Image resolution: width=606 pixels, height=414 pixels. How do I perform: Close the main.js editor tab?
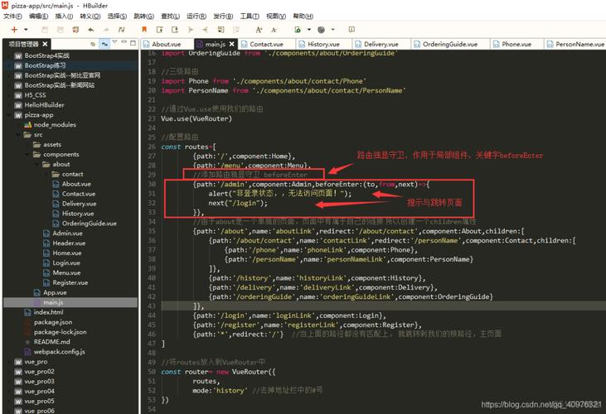(x=231, y=44)
